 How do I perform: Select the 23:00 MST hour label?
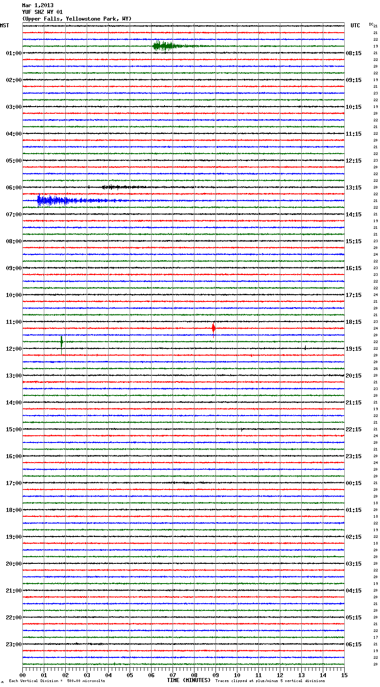click(x=13, y=644)
